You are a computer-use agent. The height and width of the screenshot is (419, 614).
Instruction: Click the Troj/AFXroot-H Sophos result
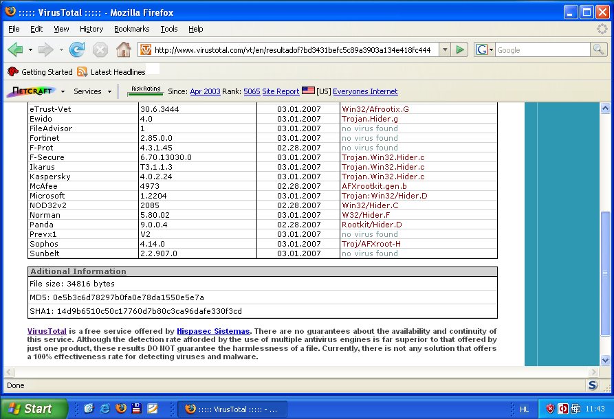point(371,244)
